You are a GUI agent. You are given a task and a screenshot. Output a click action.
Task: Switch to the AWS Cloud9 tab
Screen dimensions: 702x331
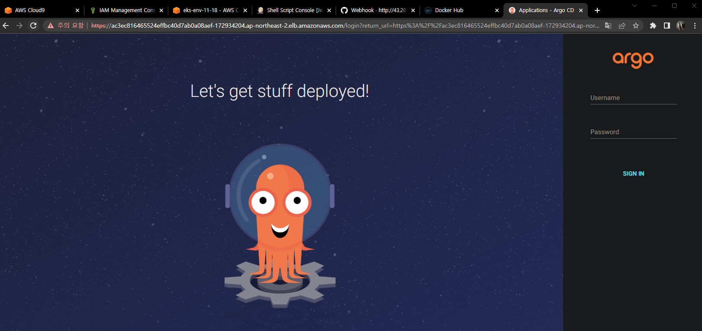(x=42, y=10)
